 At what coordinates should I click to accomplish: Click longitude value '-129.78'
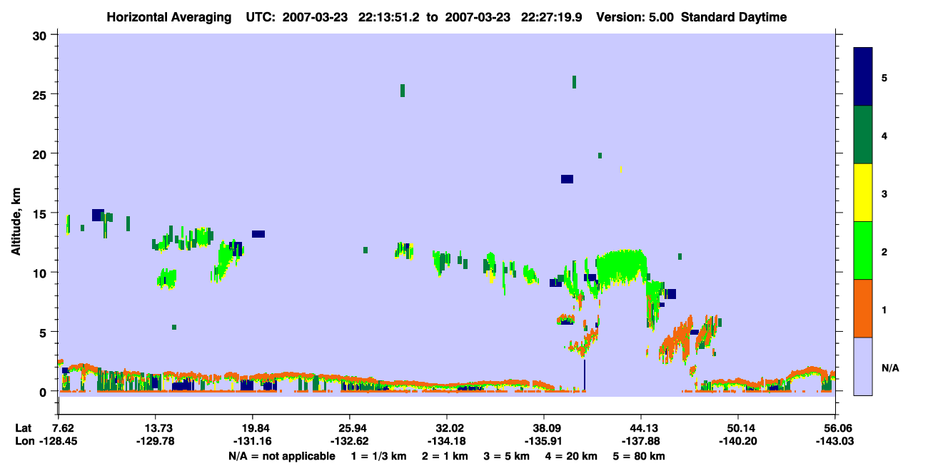click(x=156, y=441)
